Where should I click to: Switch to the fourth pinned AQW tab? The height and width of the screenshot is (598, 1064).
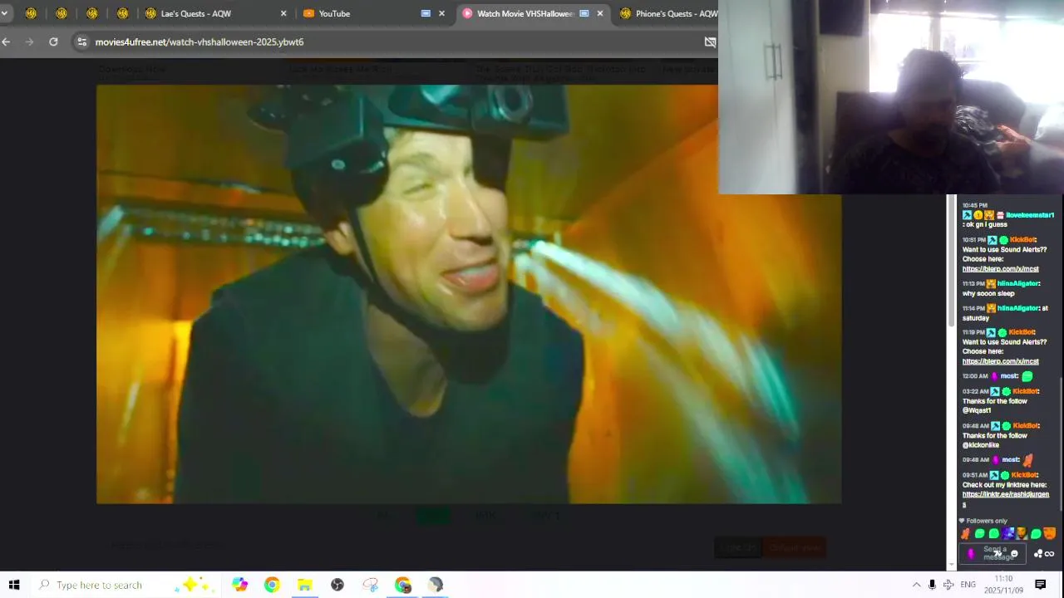pyautogui.click(x=122, y=13)
